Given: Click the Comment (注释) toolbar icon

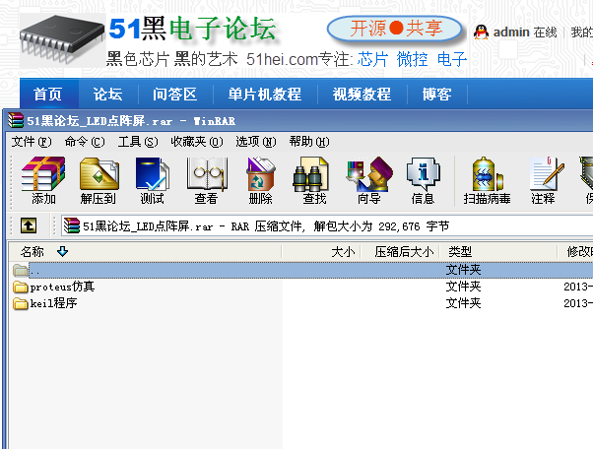Looking at the screenshot, I should click(x=547, y=173).
